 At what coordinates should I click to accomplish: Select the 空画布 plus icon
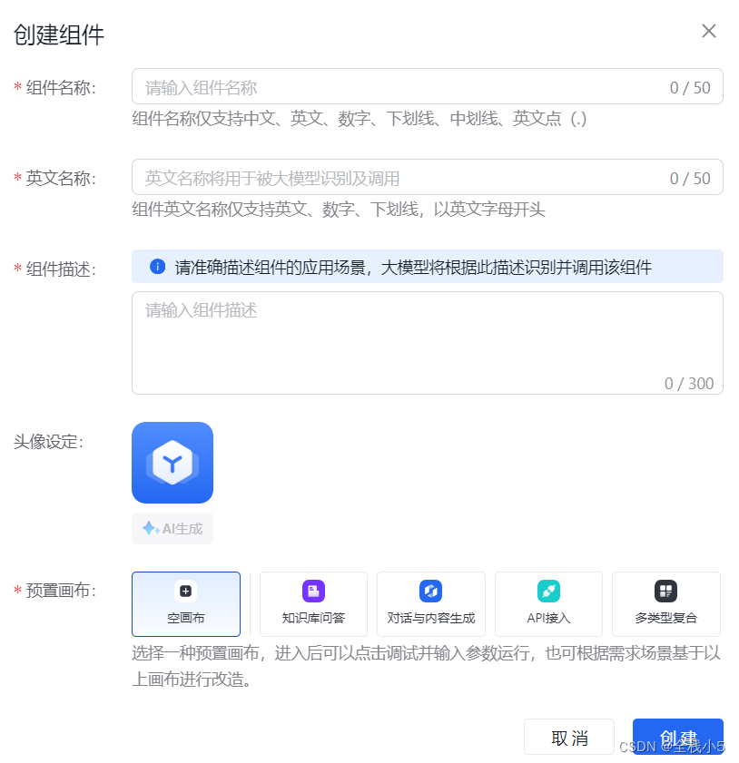click(x=186, y=592)
